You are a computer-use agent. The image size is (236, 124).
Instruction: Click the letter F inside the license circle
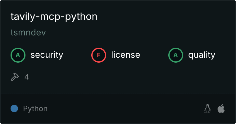tap(99, 55)
